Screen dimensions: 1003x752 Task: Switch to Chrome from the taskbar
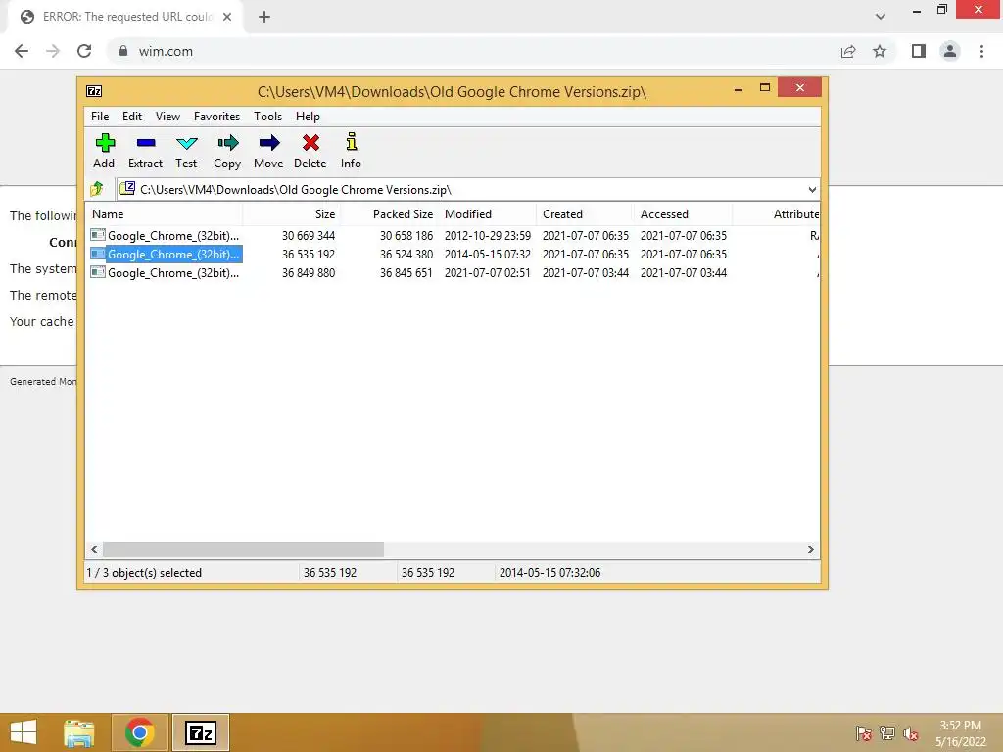(x=140, y=732)
